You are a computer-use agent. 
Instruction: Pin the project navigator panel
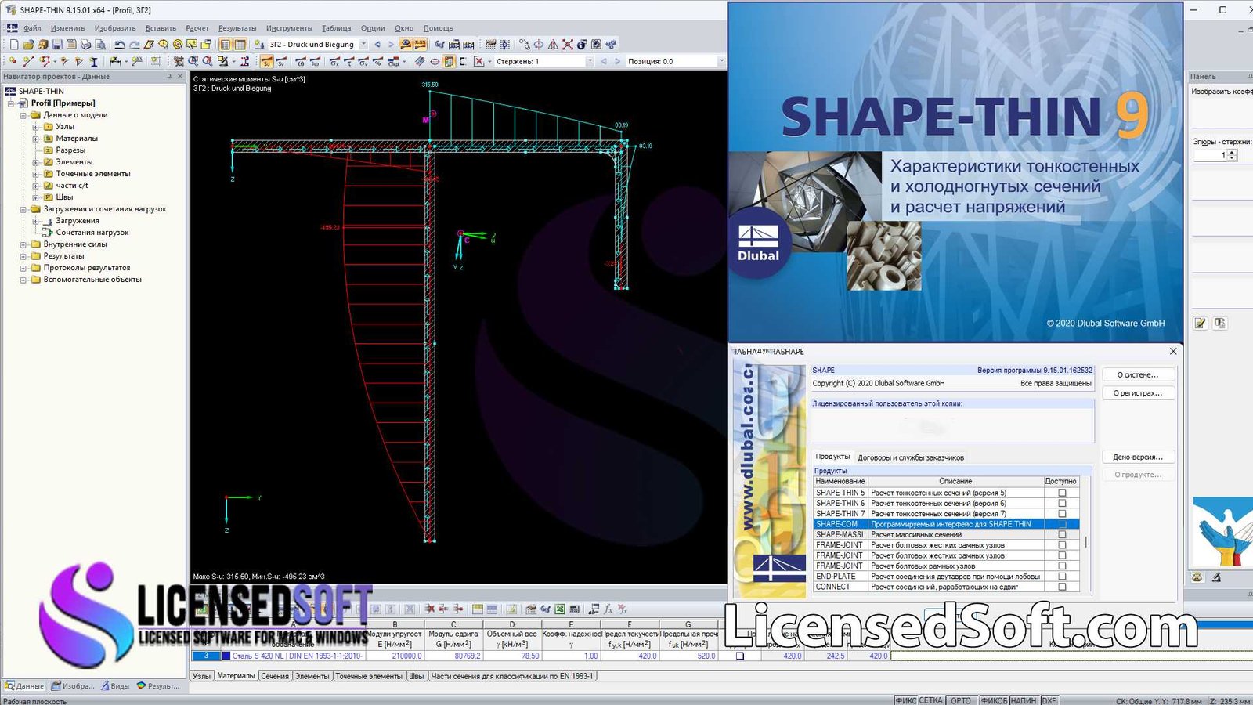click(169, 76)
